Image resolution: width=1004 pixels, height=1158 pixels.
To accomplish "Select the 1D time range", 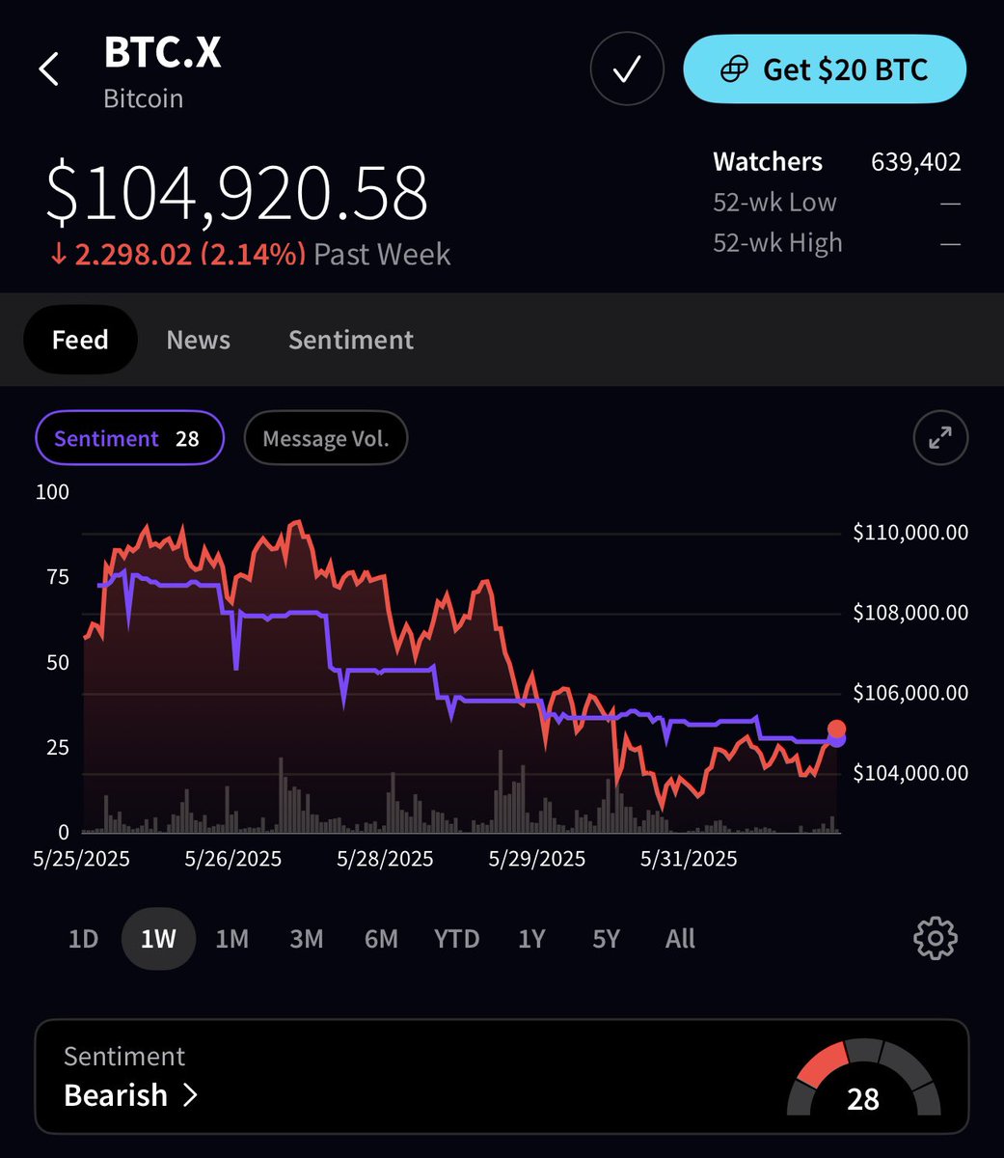I will click(83, 938).
